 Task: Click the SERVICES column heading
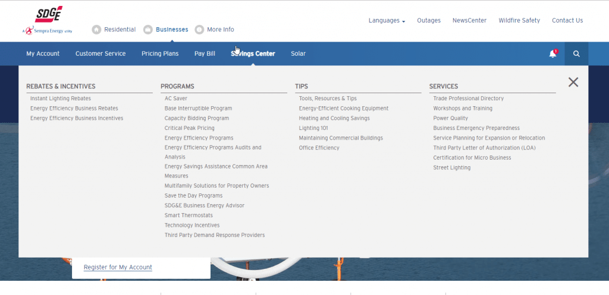tap(444, 87)
